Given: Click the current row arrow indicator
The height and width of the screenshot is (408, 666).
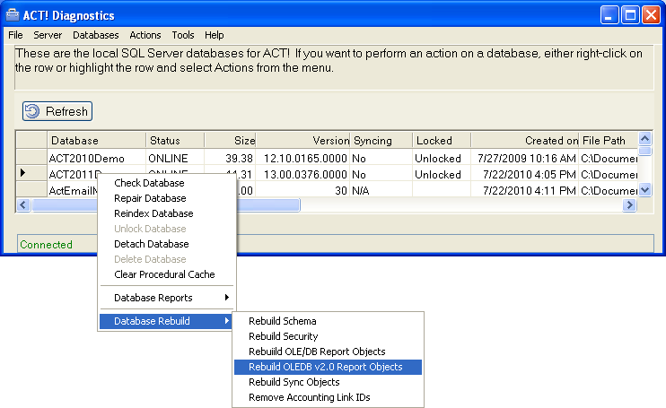Looking at the screenshot, I should point(23,172).
